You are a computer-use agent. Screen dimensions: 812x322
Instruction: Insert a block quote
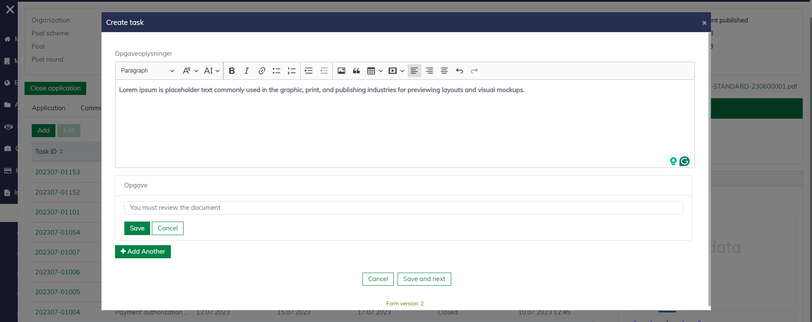tap(357, 71)
